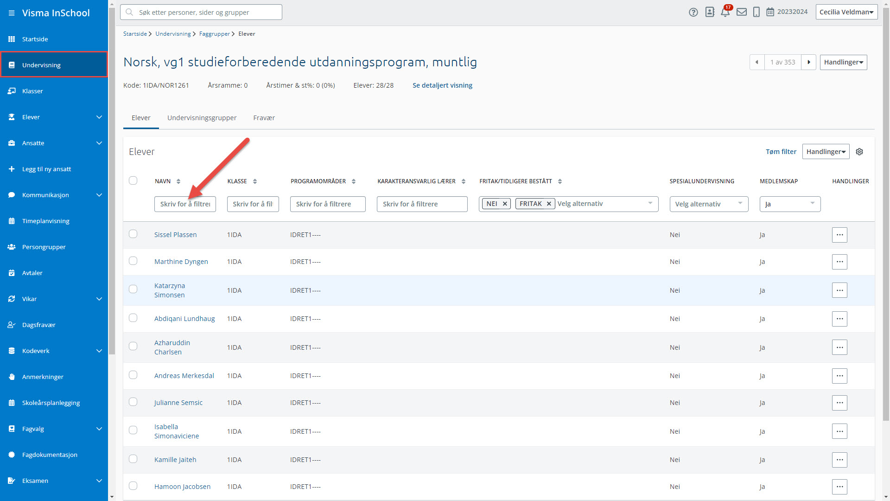
Task: Open table Handlinger button in Elever panel
Action: [x=826, y=152]
